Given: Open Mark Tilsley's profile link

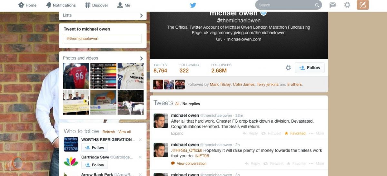Looking at the screenshot, I should click(220, 85).
